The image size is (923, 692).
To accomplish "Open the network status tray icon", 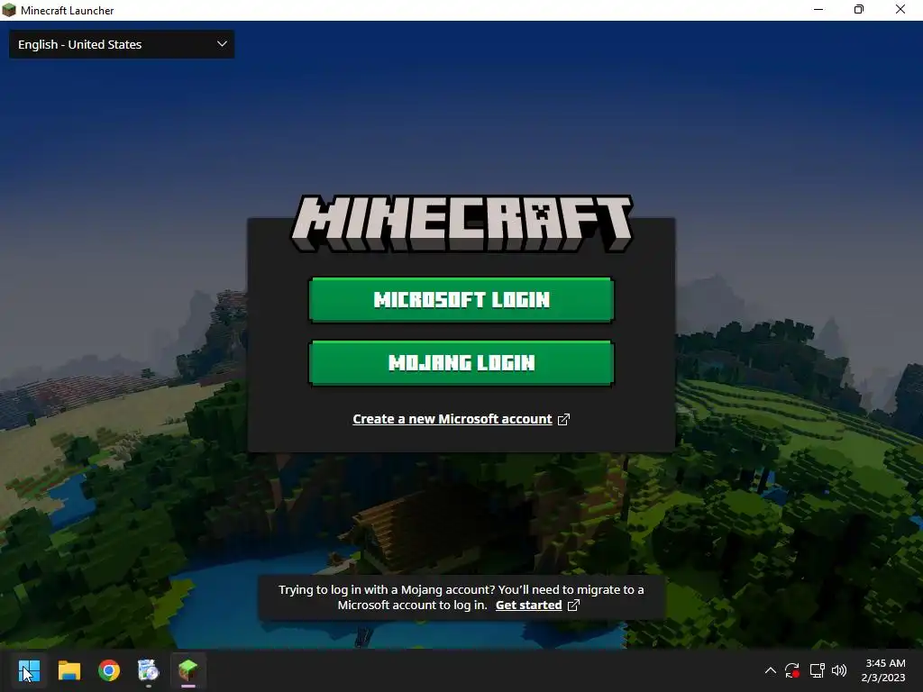I will (817, 670).
